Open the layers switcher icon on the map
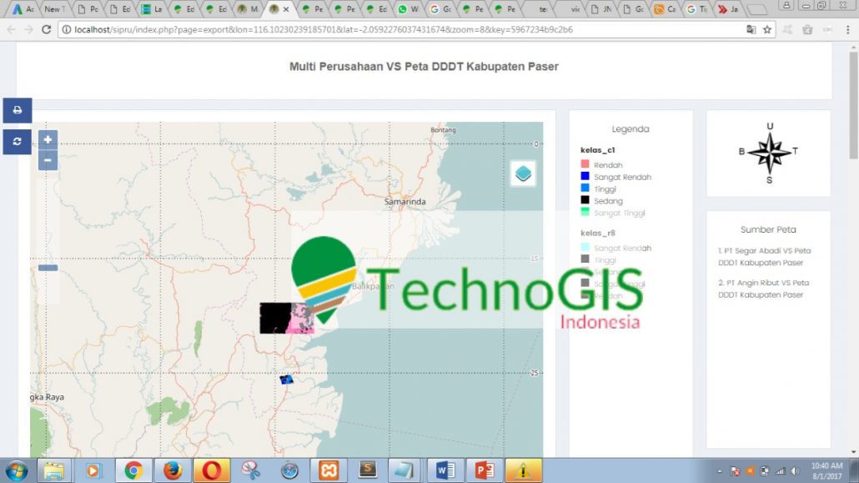 coord(523,174)
